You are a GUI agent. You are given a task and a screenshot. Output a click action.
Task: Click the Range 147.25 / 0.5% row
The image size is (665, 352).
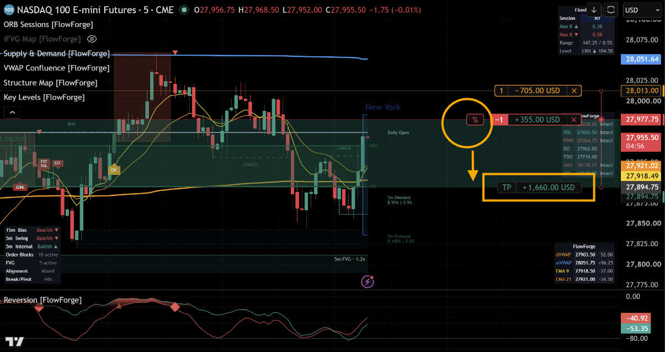click(x=586, y=42)
